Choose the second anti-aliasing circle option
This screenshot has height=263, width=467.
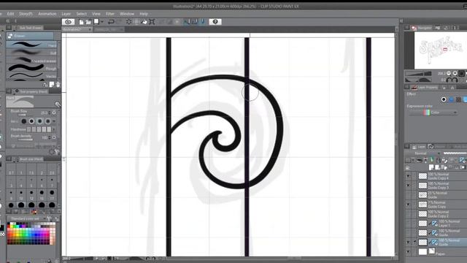click(x=31, y=121)
